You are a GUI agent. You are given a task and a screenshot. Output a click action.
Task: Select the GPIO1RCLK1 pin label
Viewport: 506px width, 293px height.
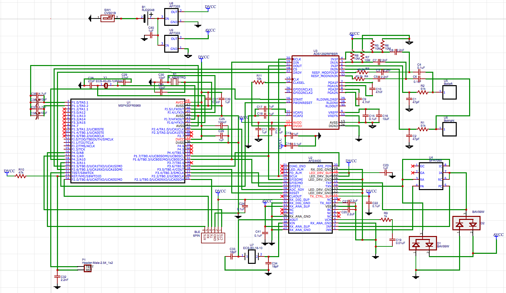303,89
